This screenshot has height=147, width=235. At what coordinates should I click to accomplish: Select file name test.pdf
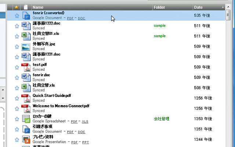tap(40, 65)
